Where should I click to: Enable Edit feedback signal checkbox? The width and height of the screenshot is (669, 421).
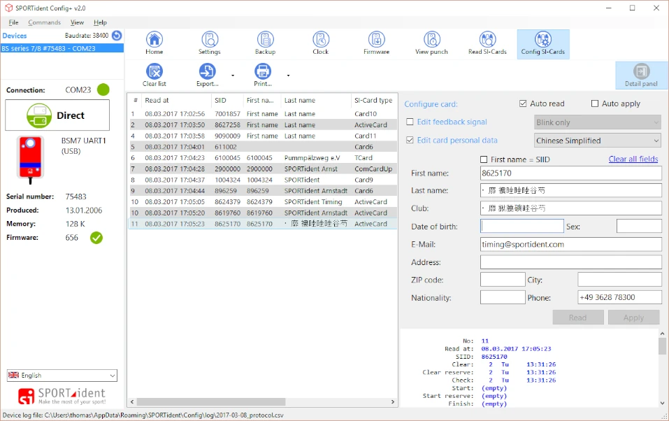click(410, 122)
